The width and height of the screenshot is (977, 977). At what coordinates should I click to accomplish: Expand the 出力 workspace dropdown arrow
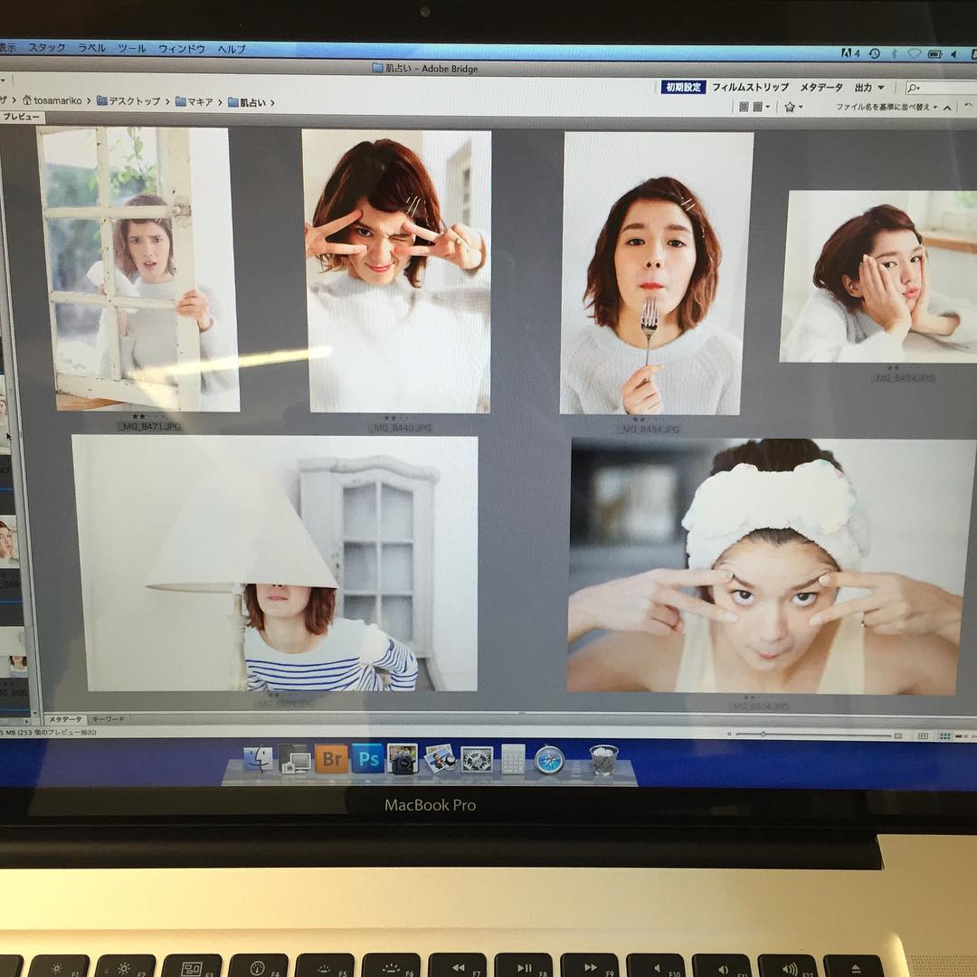point(881,88)
